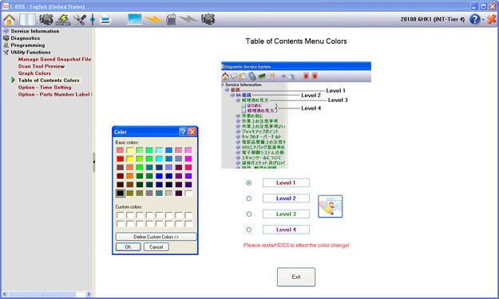499x299 pixels.
Task: Click the wrench and screwdriver utility icon
Action: click(x=80, y=20)
